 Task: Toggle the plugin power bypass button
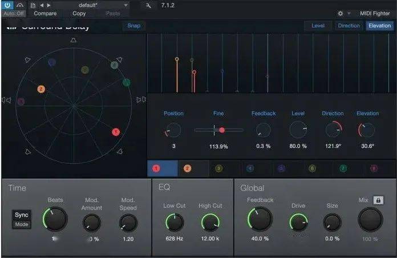pyautogui.click(x=8, y=5)
